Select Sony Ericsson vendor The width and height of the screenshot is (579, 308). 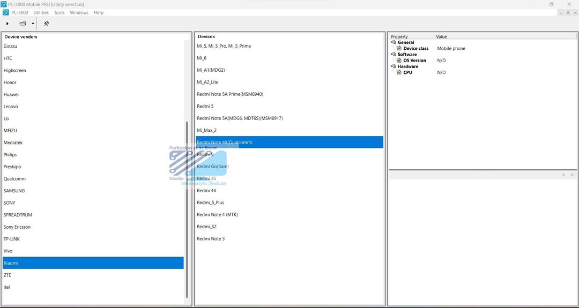coord(93,227)
